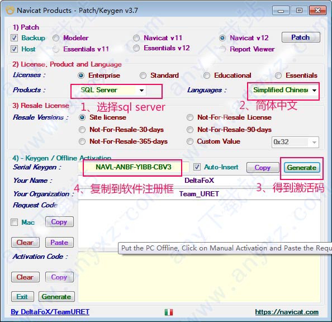
Task: Select Not-For-Resale-365-days option
Action: pyautogui.click(x=82, y=141)
